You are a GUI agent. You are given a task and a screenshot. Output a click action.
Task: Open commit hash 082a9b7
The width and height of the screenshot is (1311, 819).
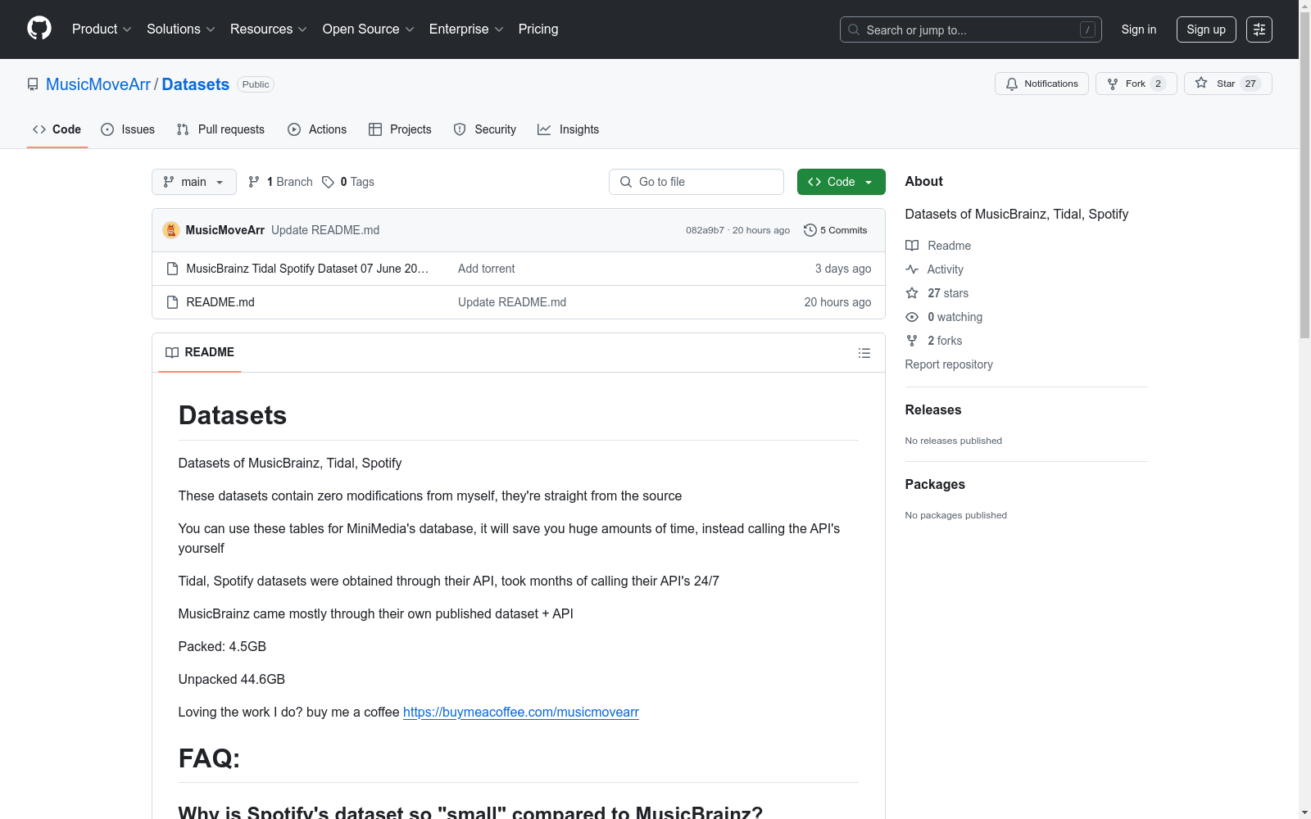(x=705, y=230)
